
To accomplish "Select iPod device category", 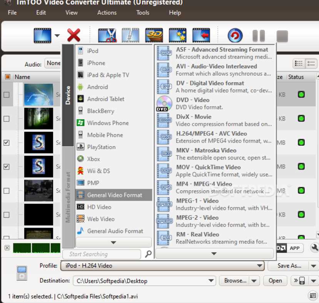I will coord(114,51).
